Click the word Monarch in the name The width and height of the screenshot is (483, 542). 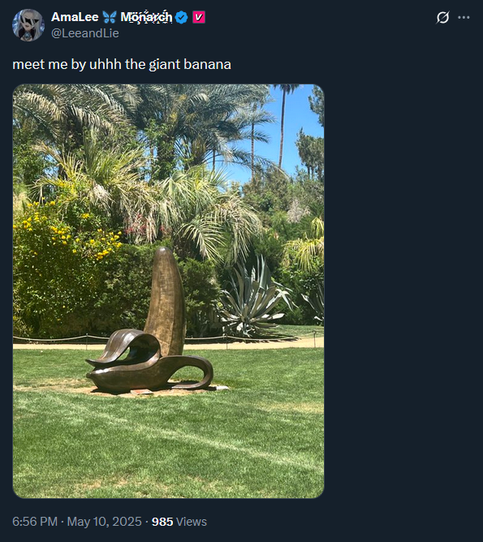tap(146, 17)
